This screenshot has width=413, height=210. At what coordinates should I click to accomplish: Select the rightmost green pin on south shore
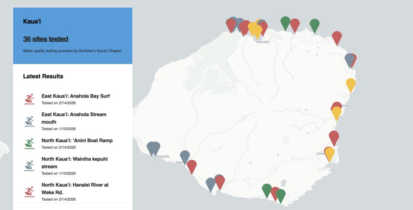click(281, 195)
